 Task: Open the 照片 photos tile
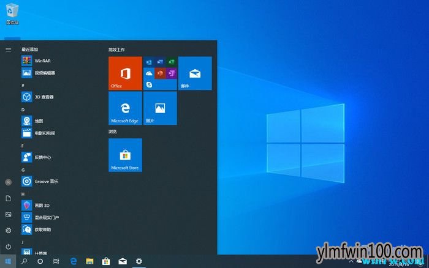(160, 108)
